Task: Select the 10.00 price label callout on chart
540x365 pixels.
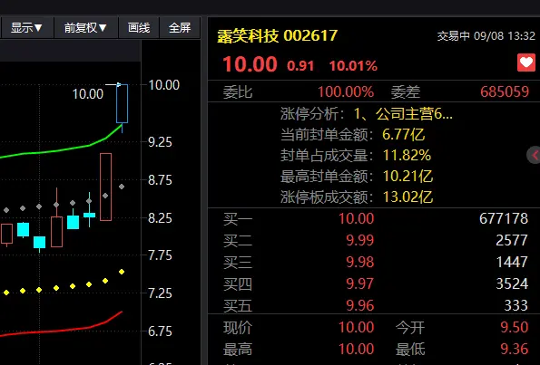Action: 88,94
